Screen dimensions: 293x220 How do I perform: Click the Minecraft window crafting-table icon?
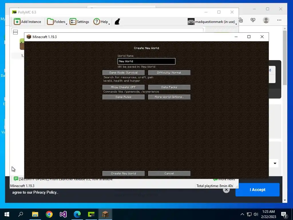point(29,37)
